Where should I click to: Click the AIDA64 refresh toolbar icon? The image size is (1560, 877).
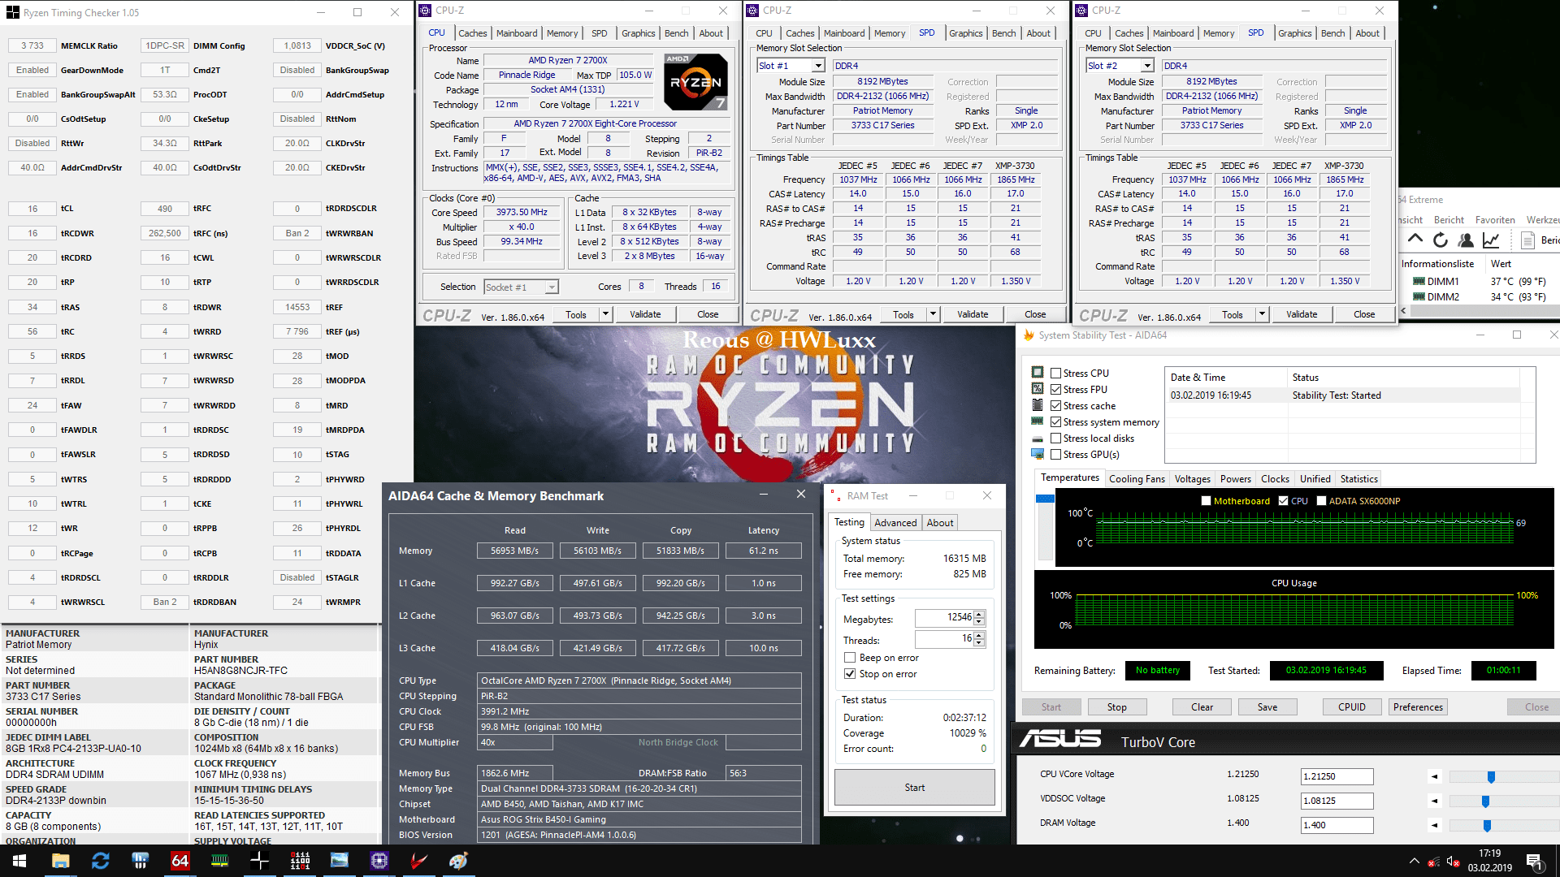1441,240
